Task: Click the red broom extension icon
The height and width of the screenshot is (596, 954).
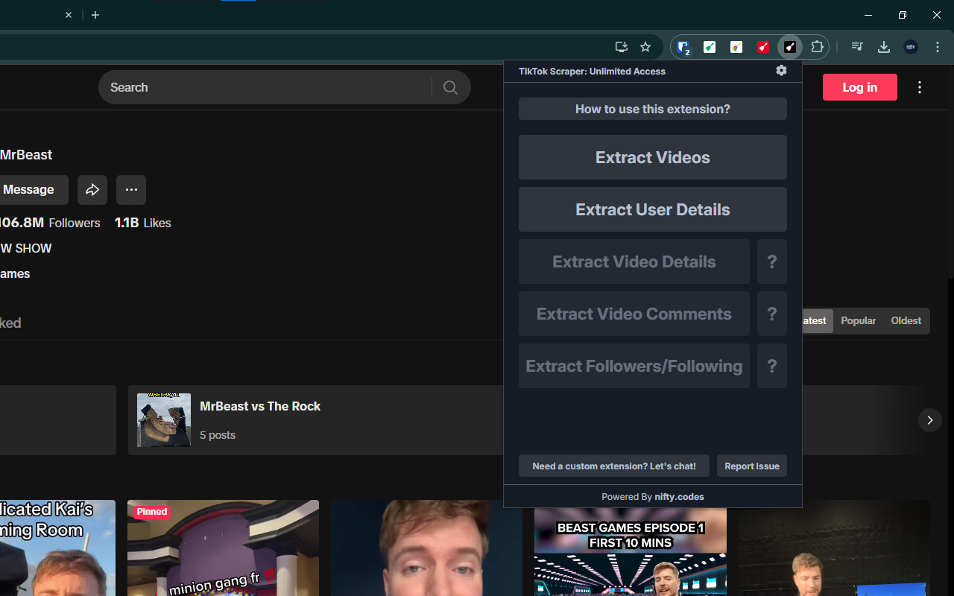Action: [763, 47]
